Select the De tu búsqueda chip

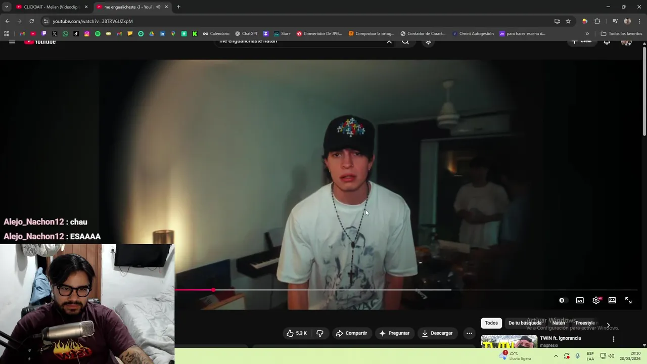(525, 323)
